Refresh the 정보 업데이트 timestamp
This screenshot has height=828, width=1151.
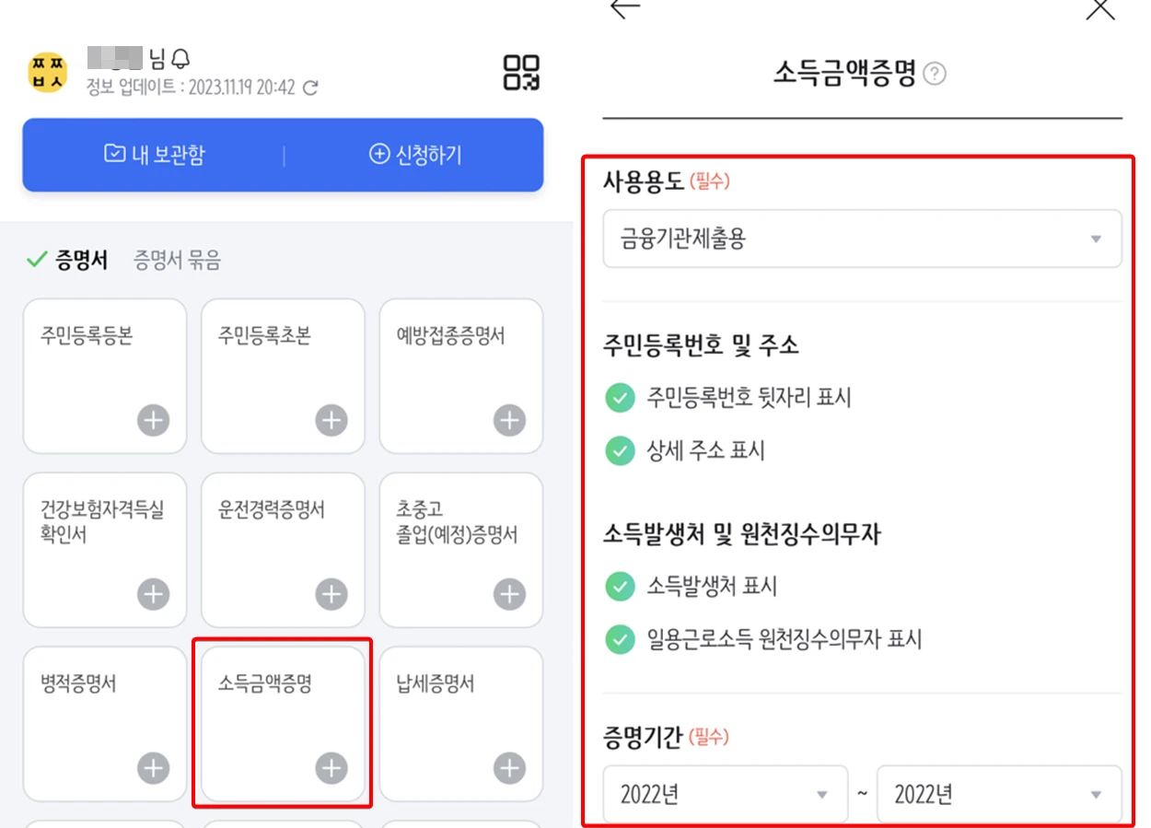tap(309, 88)
